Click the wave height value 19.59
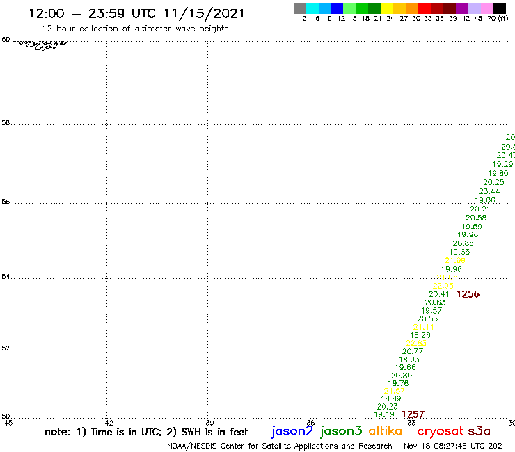The image size is (515, 452). (x=472, y=227)
